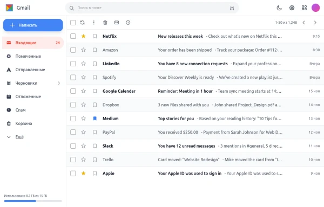Viewport: 324px width, 207px height.
Task: Remove bookmark from Medium email
Action: pyautogui.click(x=95, y=119)
